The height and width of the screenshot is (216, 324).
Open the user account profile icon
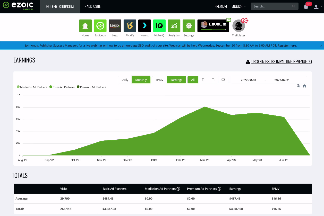[x=316, y=7]
